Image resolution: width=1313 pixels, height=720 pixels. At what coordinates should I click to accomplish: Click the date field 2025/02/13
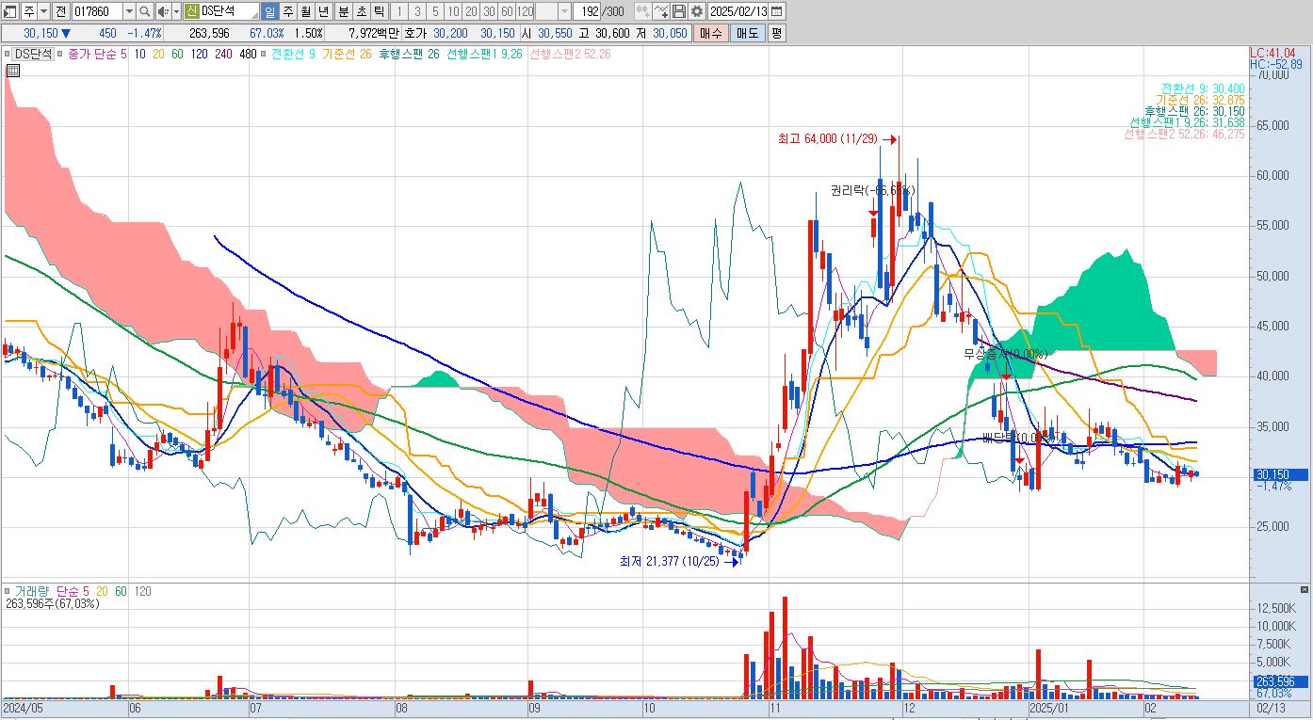738,11
